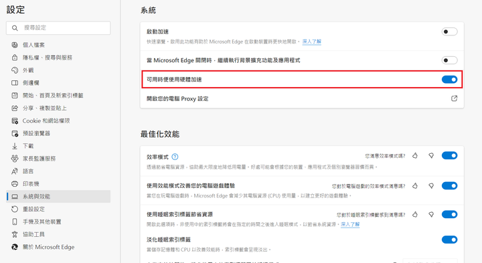Toggle 使用效能模式改善您的電腦遊戲體驗
The image size is (482, 263).
(449, 185)
